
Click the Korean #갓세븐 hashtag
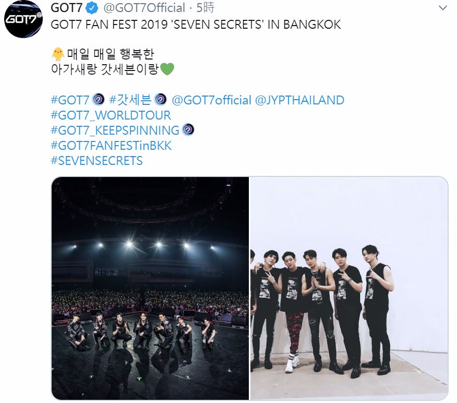130,100
